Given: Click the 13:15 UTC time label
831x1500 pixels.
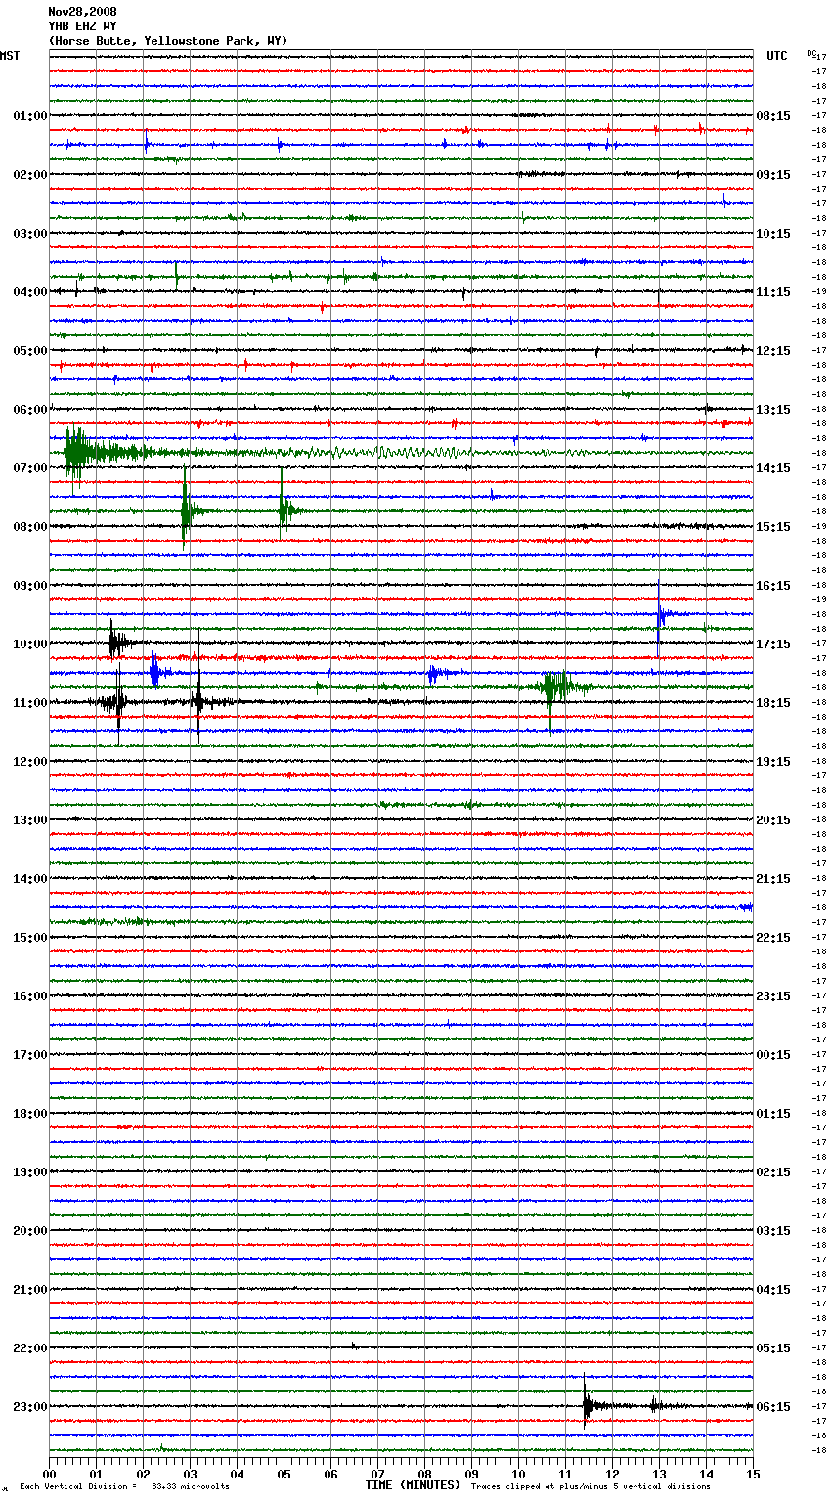Looking at the screenshot, I should pos(773,410).
